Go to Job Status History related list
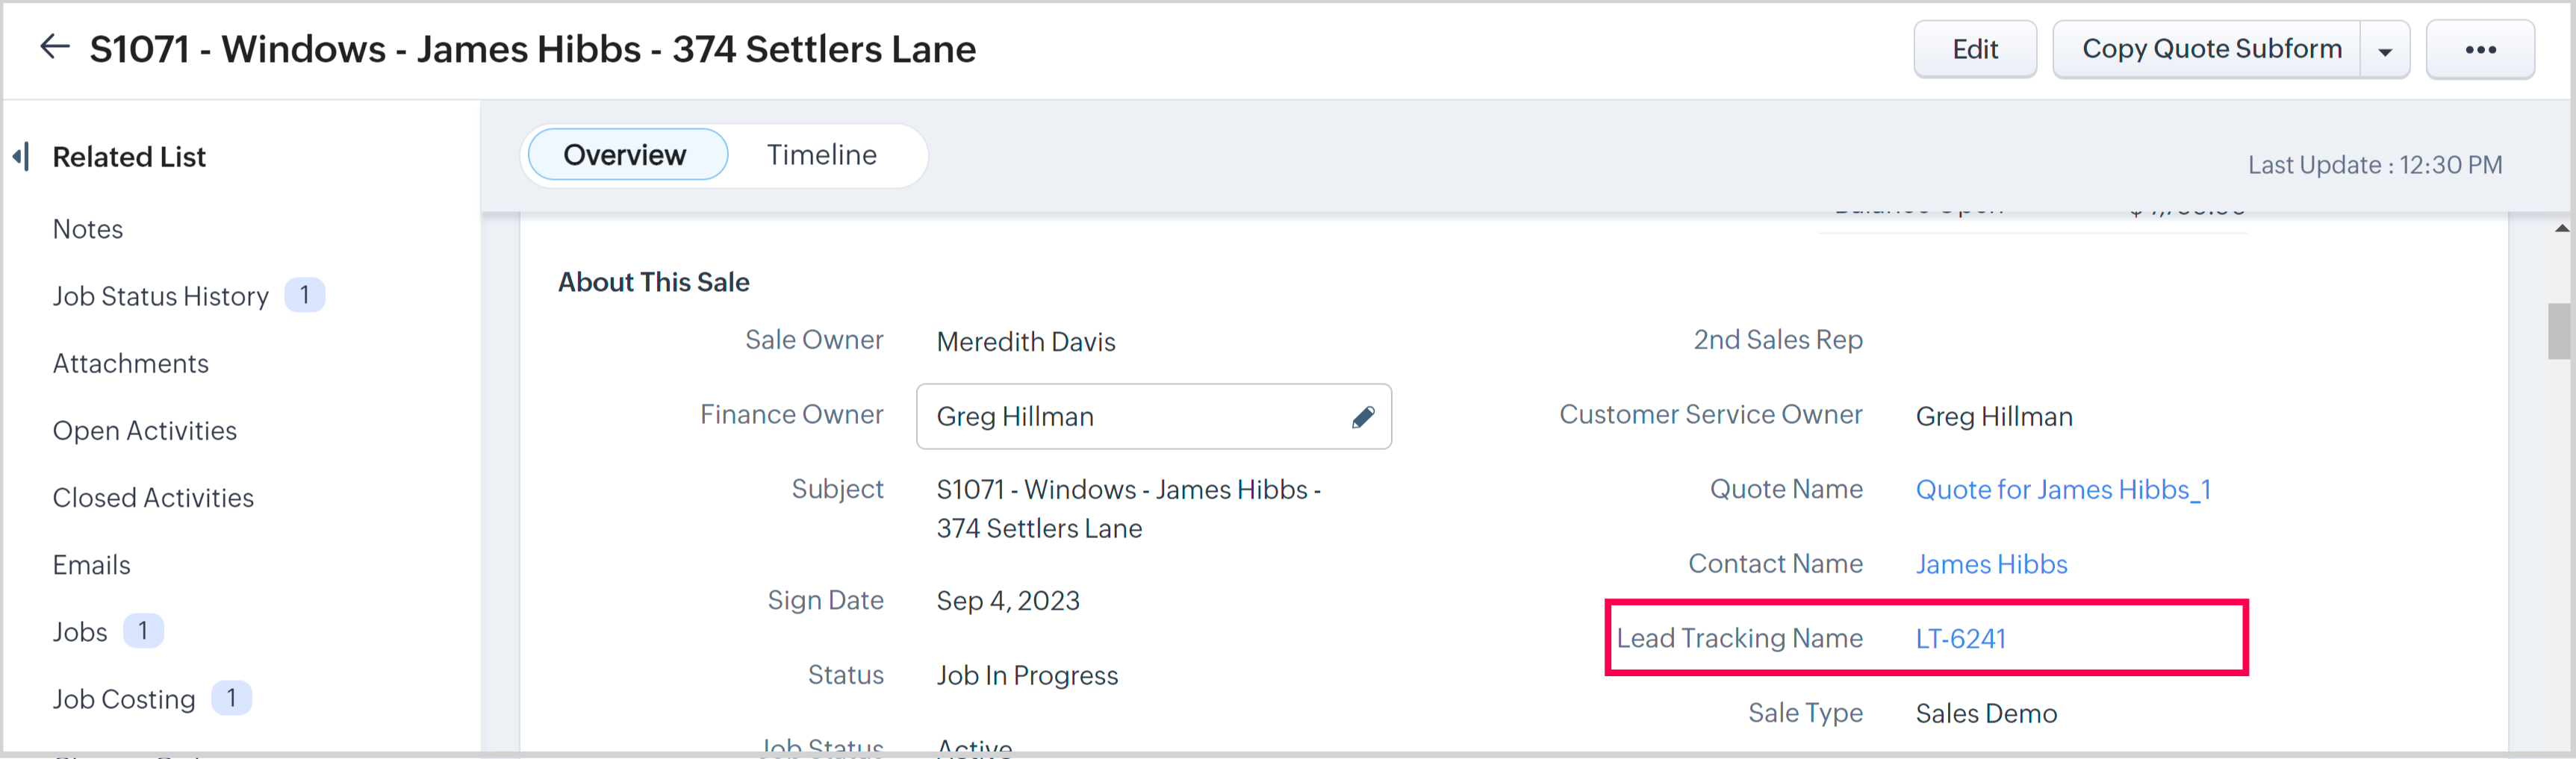Screen dimensions: 2576x759 click(161, 296)
